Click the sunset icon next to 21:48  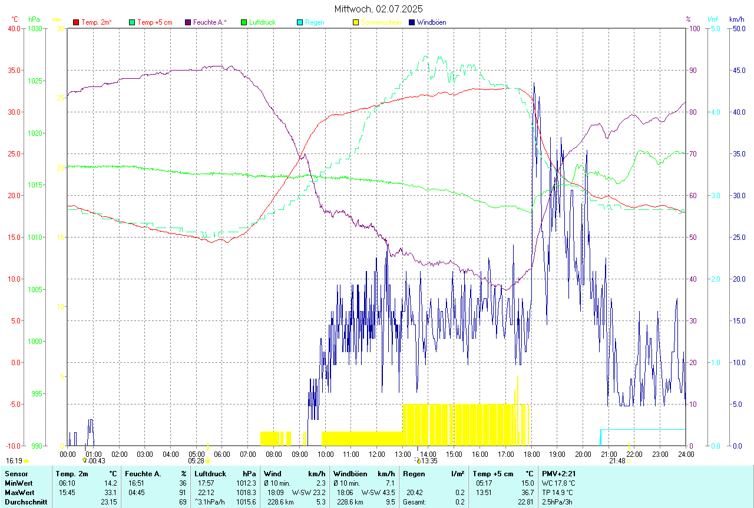click(x=630, y=461)
